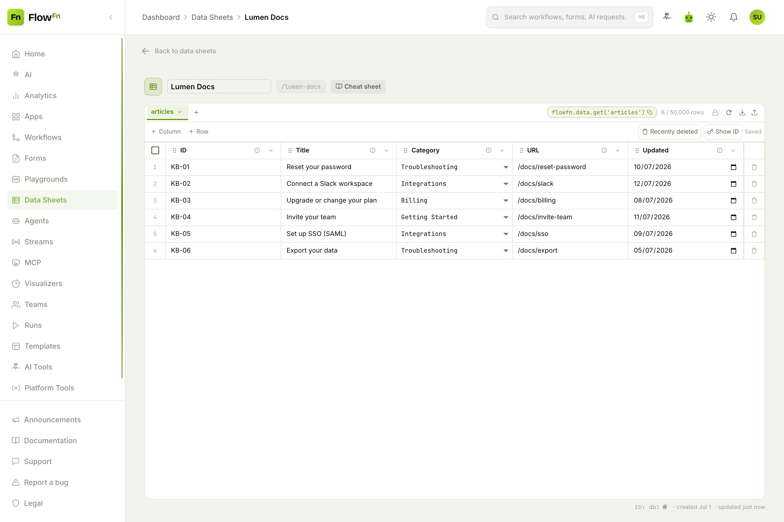Viewport: 784px width, 522px height.
Task: Open Agents in the sidebar
Action: coord(62,221)
